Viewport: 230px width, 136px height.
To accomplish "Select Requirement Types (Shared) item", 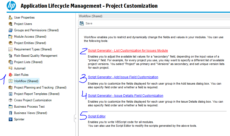I will [x=33, y=49].
